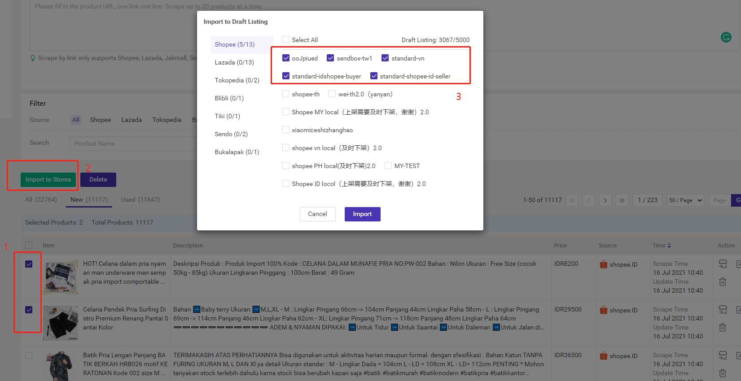
Task: Check Shopee ID locol 2.0 checkbox
Action: [286, 184]
